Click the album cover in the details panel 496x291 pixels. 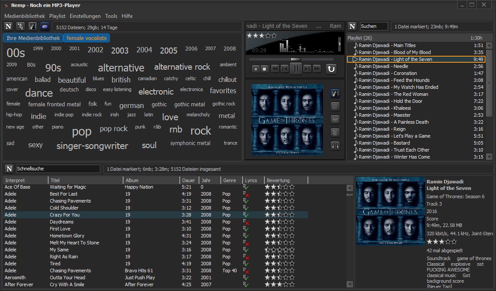(x=391, y=212)
